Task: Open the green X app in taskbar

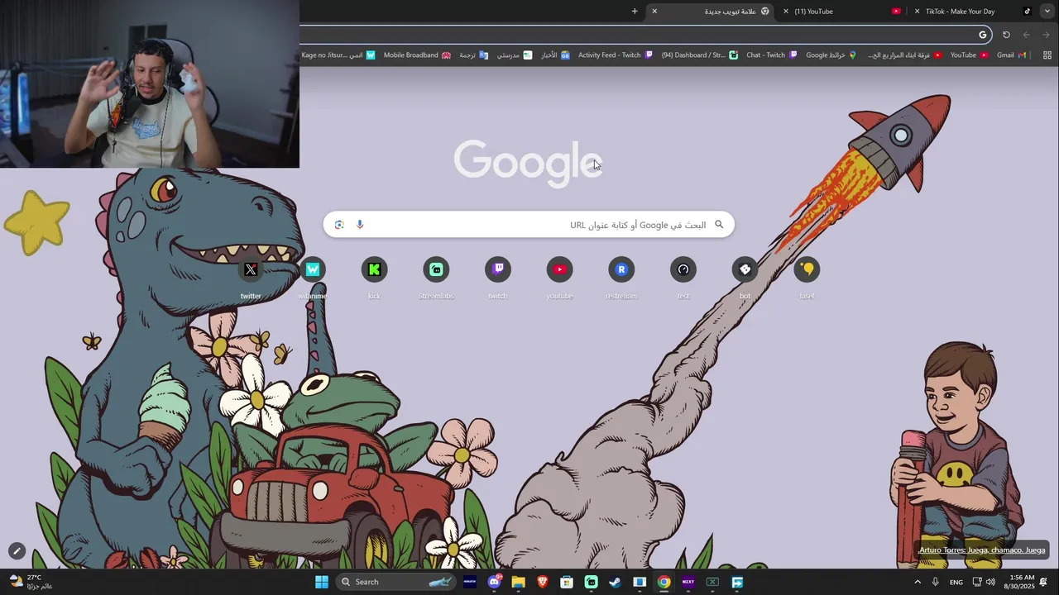Action: click(712, 582)
